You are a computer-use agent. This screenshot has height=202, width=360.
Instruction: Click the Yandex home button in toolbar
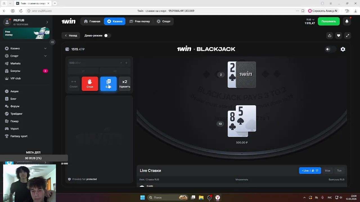point(13,11)
